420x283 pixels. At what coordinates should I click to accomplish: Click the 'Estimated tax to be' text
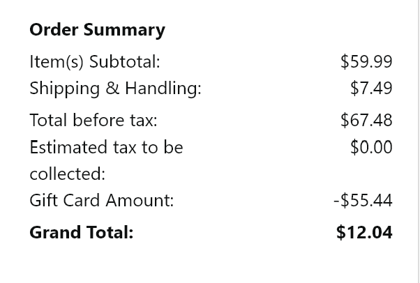[106, 147]
